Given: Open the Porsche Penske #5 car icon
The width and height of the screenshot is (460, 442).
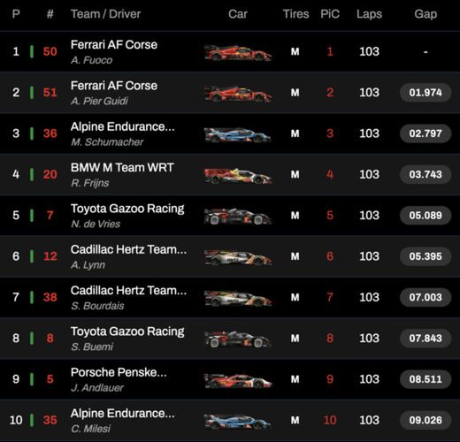Looking at the screenshot, I should click(x=238, y=380).
